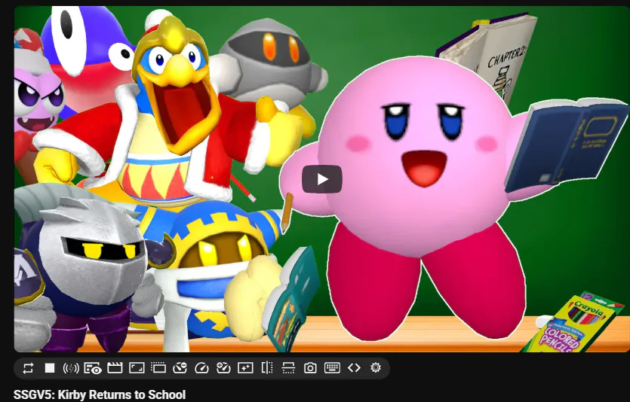This screenshot has width=630, height=402.
Task: Click title 'SSGV5: Kirby Returns to School'
Action: (x=100, y=395)
